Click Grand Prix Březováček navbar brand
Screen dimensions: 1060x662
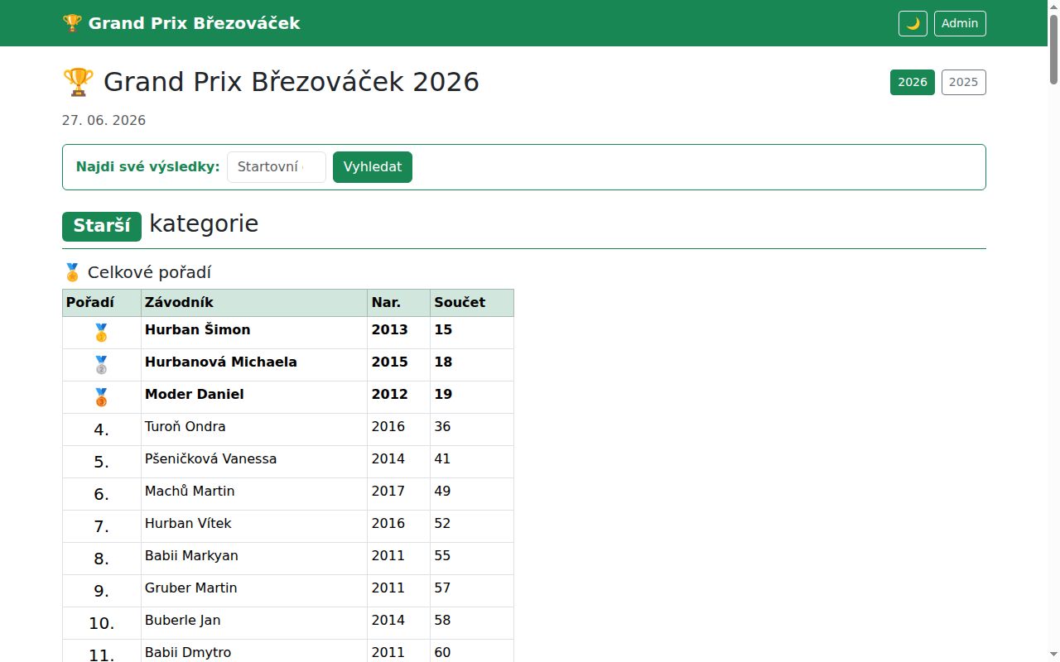[181, 23]
